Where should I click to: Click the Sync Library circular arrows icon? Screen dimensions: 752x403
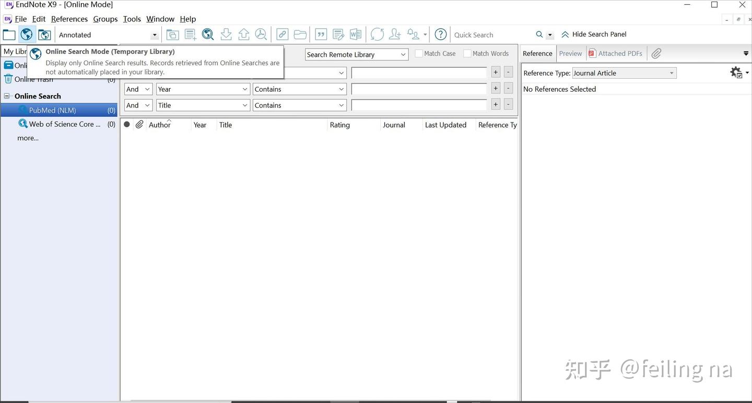(x=377, y=35)
